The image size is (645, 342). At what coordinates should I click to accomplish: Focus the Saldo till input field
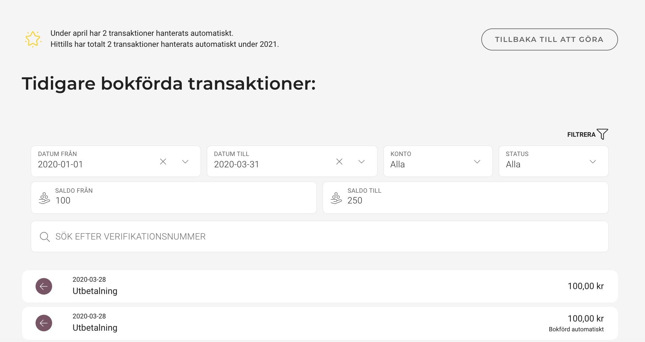pos(465,198)
